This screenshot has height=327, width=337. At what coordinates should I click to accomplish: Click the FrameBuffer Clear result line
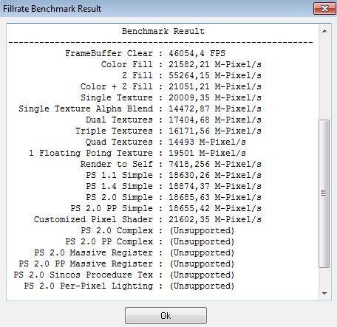pyautogui.click(x=145, y=53)
